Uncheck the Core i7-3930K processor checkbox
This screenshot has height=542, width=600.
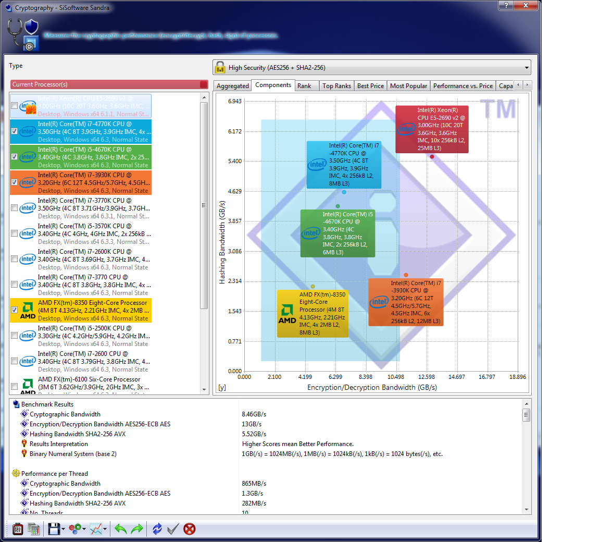(x=14, y=182)
